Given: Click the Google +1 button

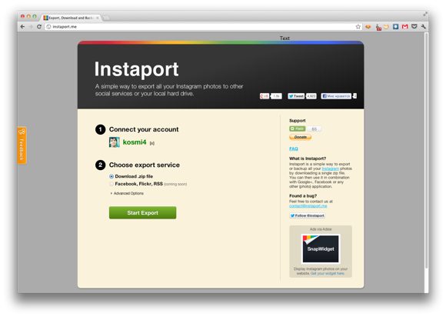Looking at the screenshot, I should (265, 96).
